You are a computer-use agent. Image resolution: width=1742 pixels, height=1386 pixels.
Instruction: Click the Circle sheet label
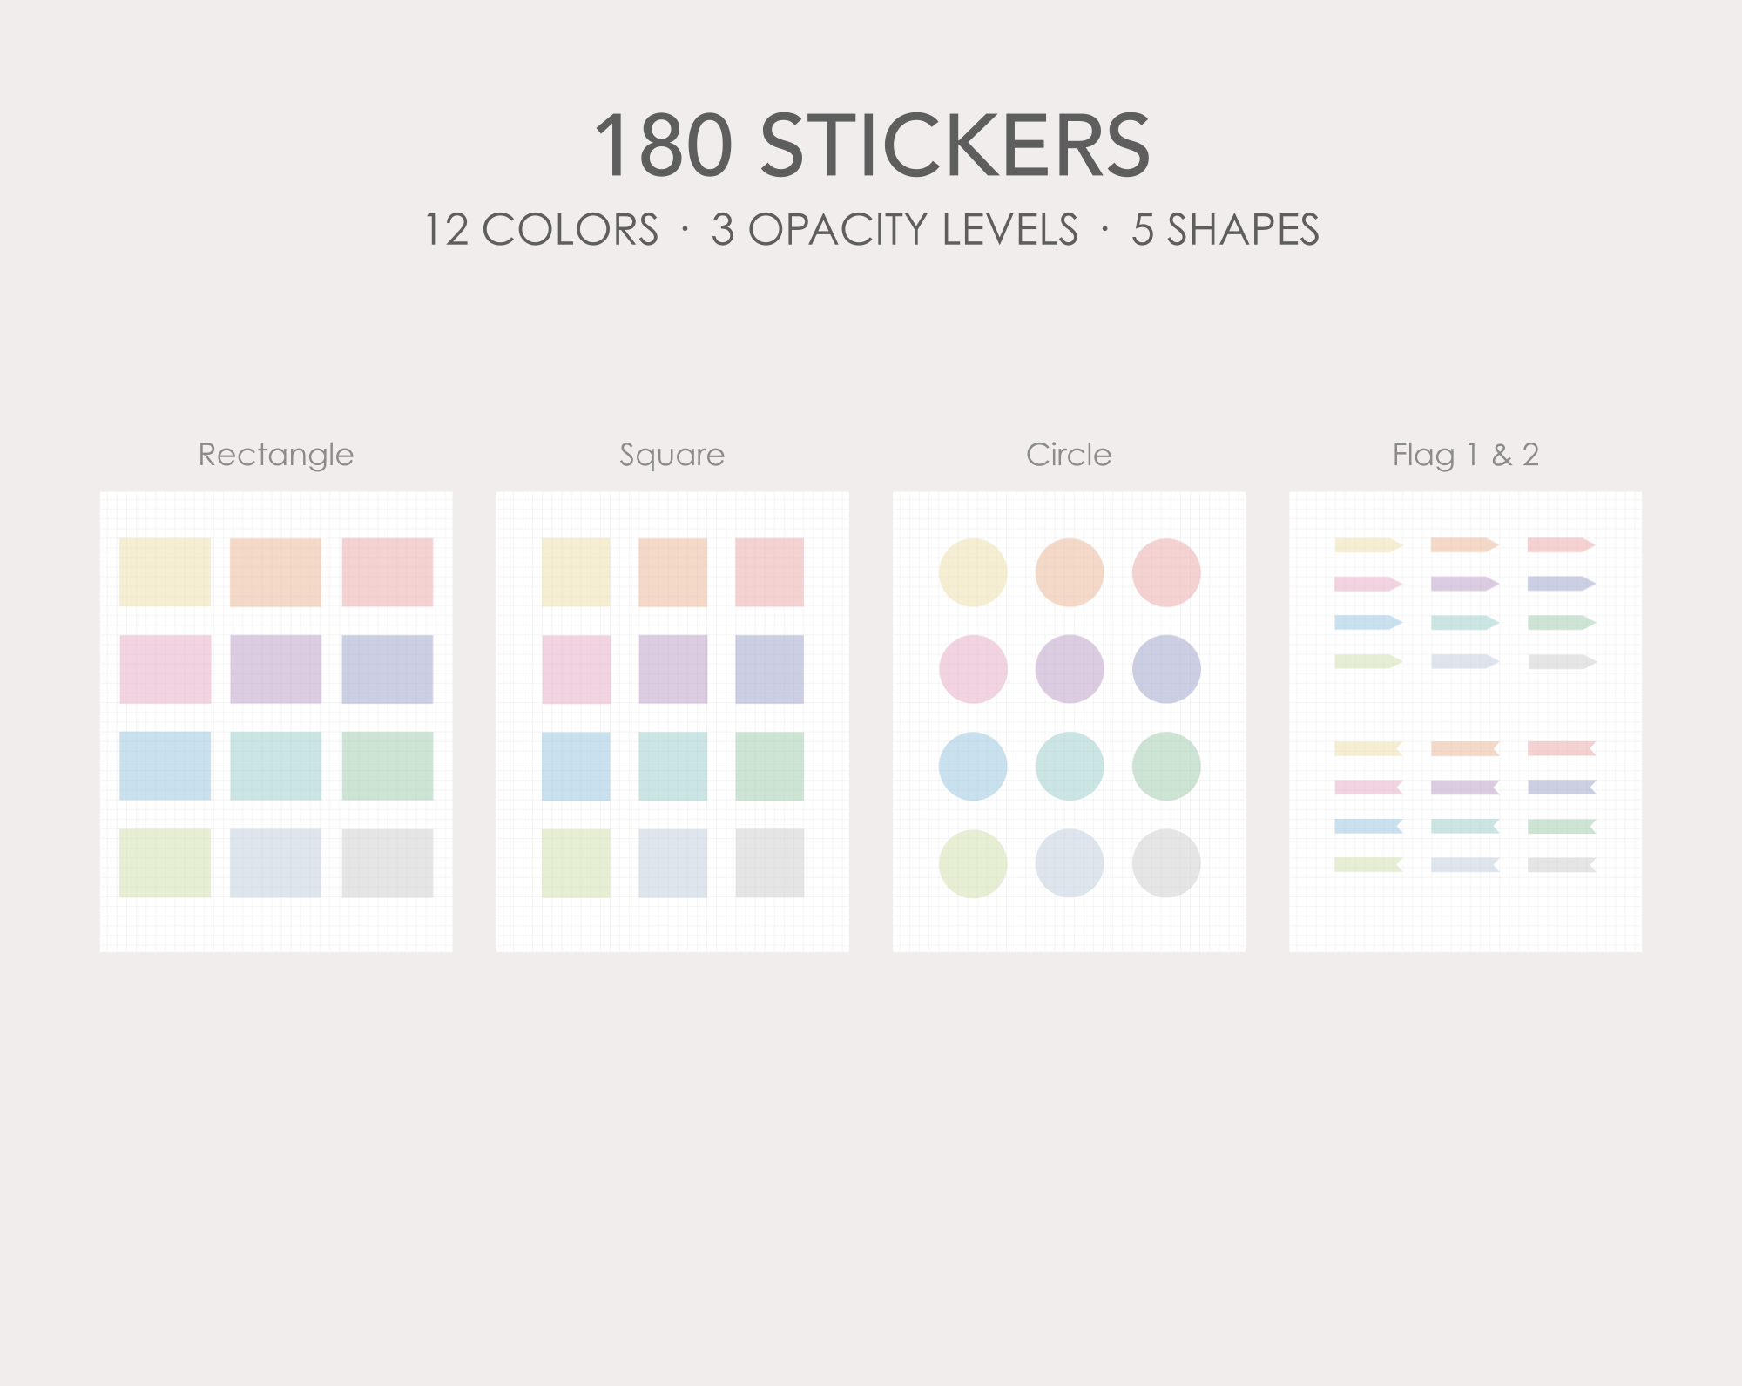coord(1069,455)
